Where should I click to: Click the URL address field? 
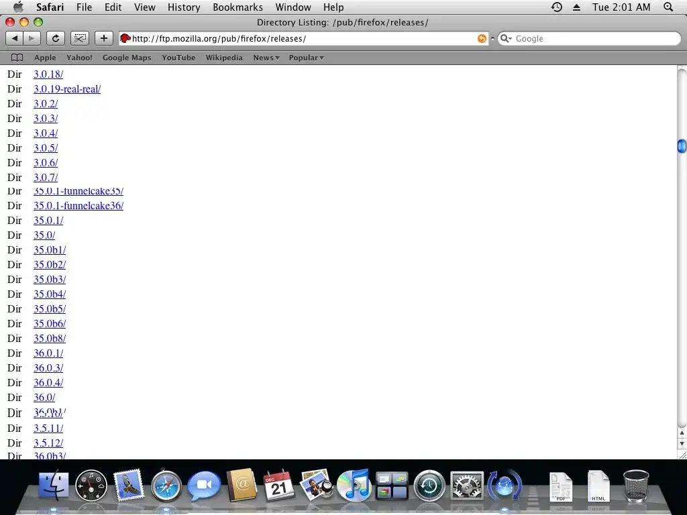coord(304,38)
